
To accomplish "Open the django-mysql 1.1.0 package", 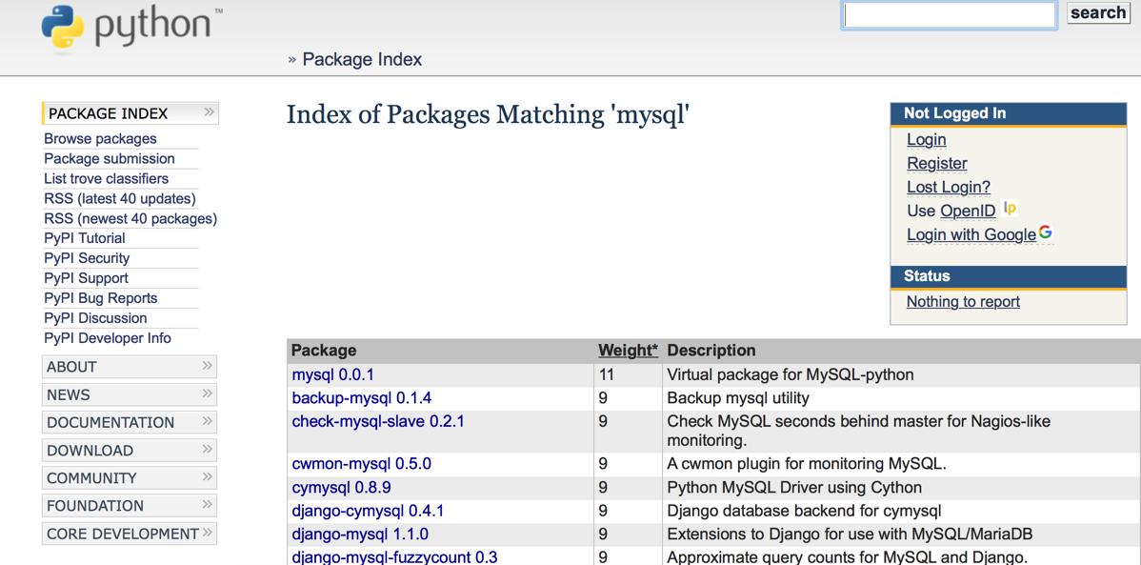I will click(360, 535).
